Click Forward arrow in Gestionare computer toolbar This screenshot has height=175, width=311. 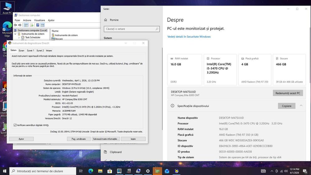pyautogui.click(x=20, y=25)
